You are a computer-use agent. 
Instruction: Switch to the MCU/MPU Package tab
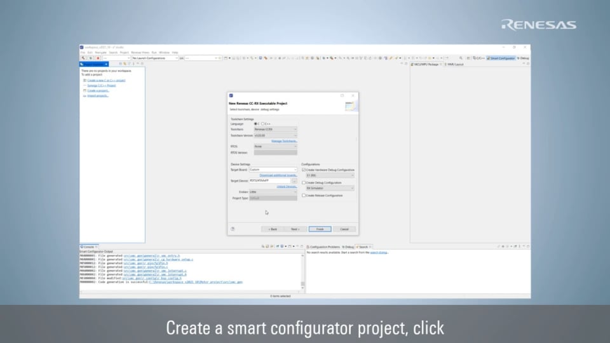click(425, 64)
